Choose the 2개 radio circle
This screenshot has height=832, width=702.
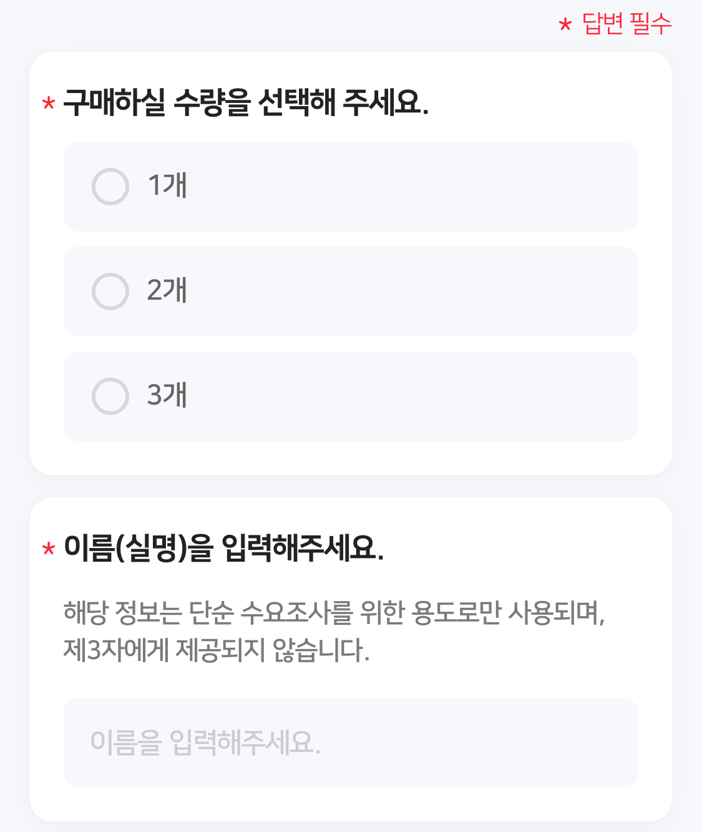[110, 291]
